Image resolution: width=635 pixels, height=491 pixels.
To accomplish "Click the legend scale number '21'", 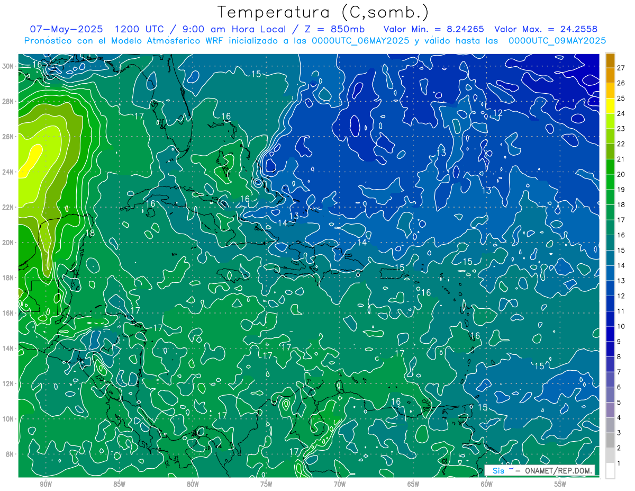I will coord(621,159).
